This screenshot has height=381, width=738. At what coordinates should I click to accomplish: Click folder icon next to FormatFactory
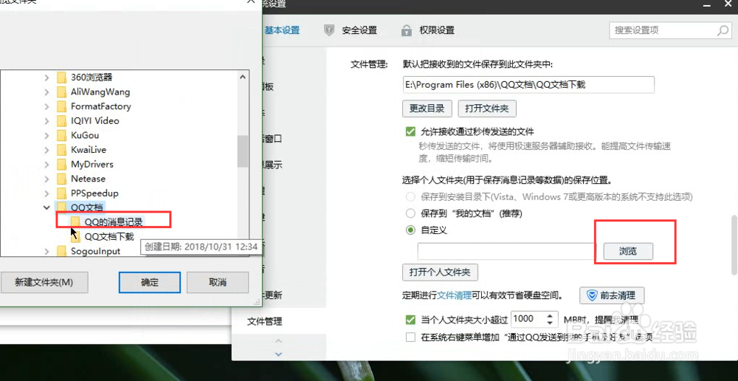point(61,106)
